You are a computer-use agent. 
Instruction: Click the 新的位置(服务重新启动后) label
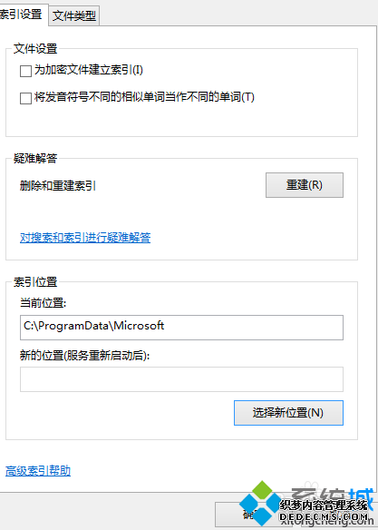84,356
